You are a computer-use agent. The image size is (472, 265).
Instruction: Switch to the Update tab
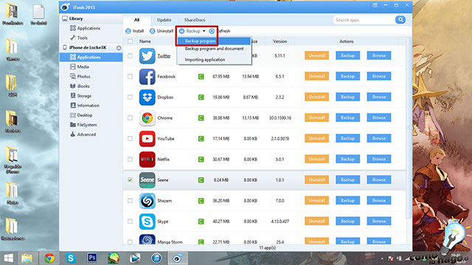pyautogui.click(x=164, y=20)
